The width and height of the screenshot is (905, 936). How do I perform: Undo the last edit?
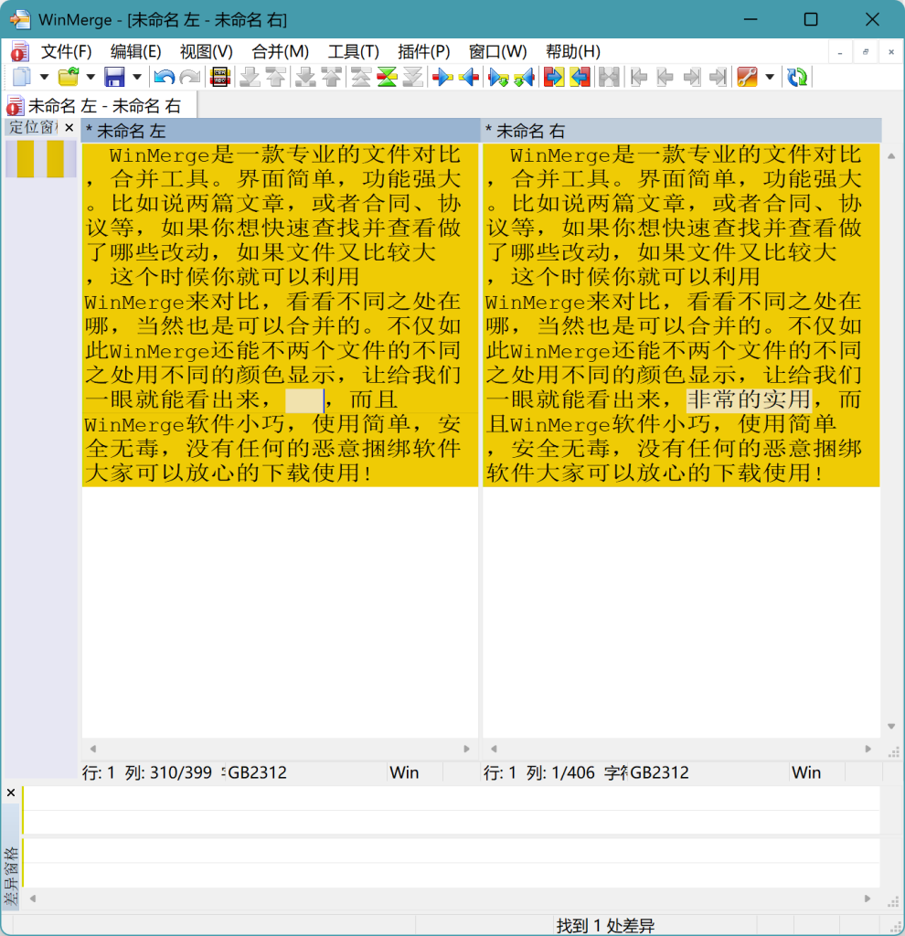(164, 78)
